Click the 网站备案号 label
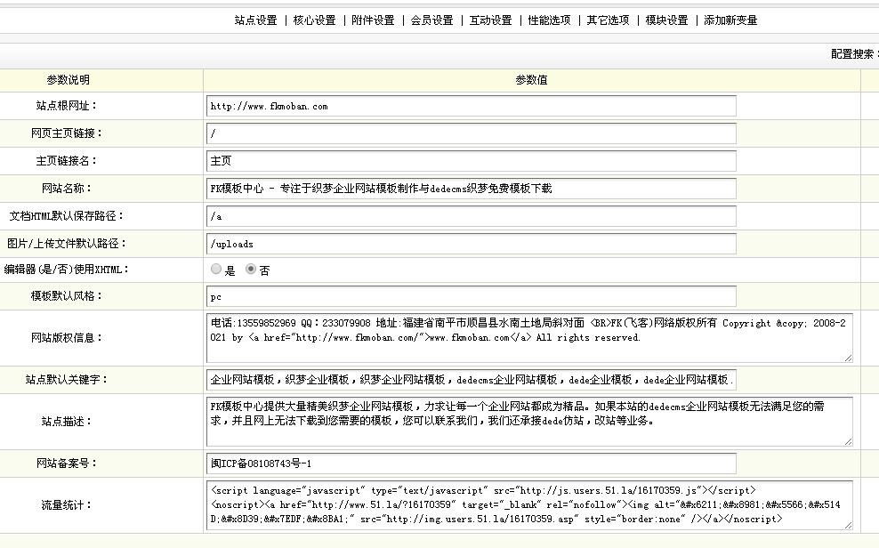Screen dimensions: 879x548 coord(66,463)
